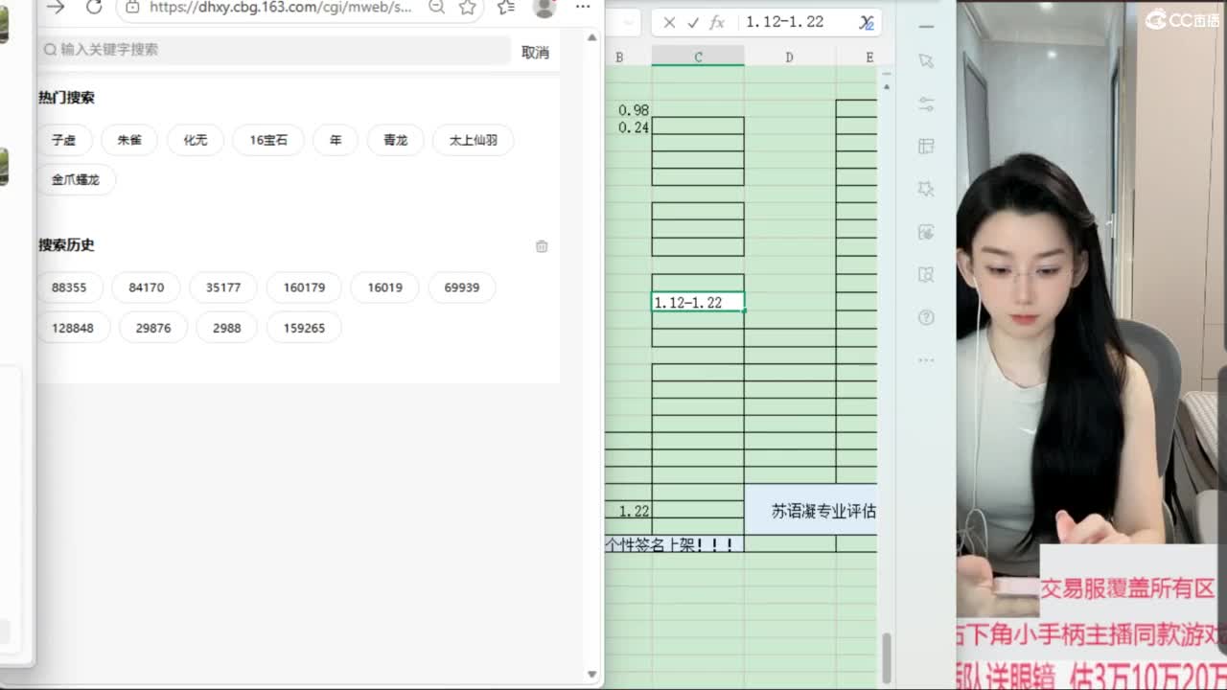Select hot search tag 子虚
The height and width of the screenshot is (690, 1227).
(x=64, y=140)
